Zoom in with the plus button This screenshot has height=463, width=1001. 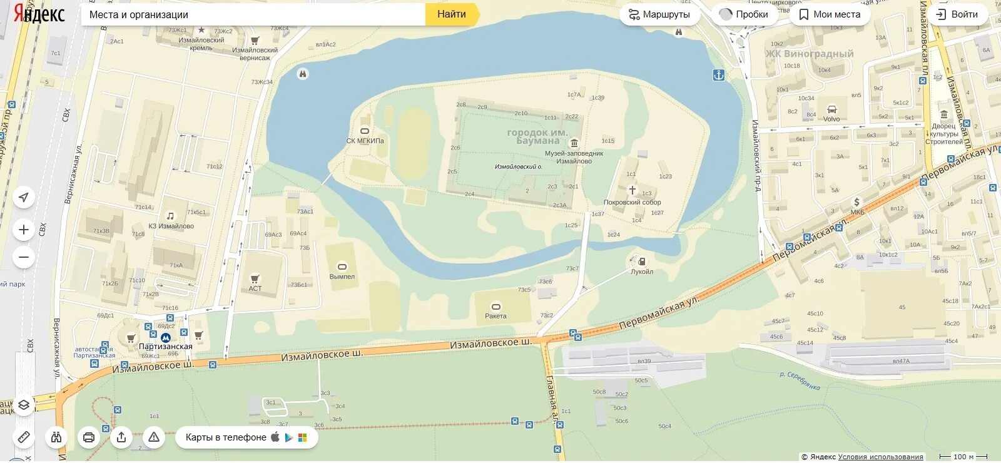[24, 230]
